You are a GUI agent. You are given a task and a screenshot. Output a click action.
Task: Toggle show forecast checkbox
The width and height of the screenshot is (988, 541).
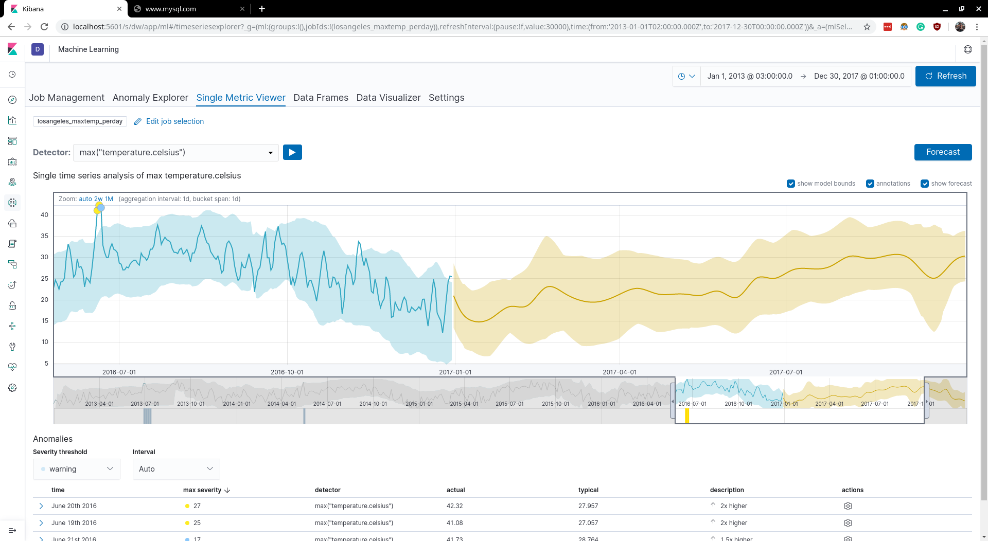coord(925,184)
